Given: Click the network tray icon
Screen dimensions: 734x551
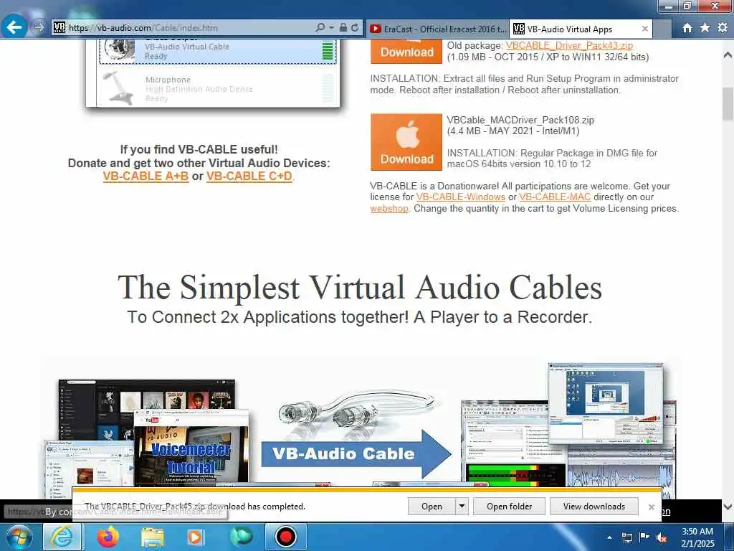Looking at the screenshot, I should coord(626,537).
